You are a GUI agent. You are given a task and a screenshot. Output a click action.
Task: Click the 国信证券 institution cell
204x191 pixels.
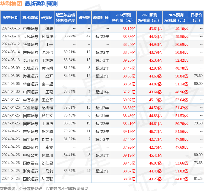click(x=31, y=124)
